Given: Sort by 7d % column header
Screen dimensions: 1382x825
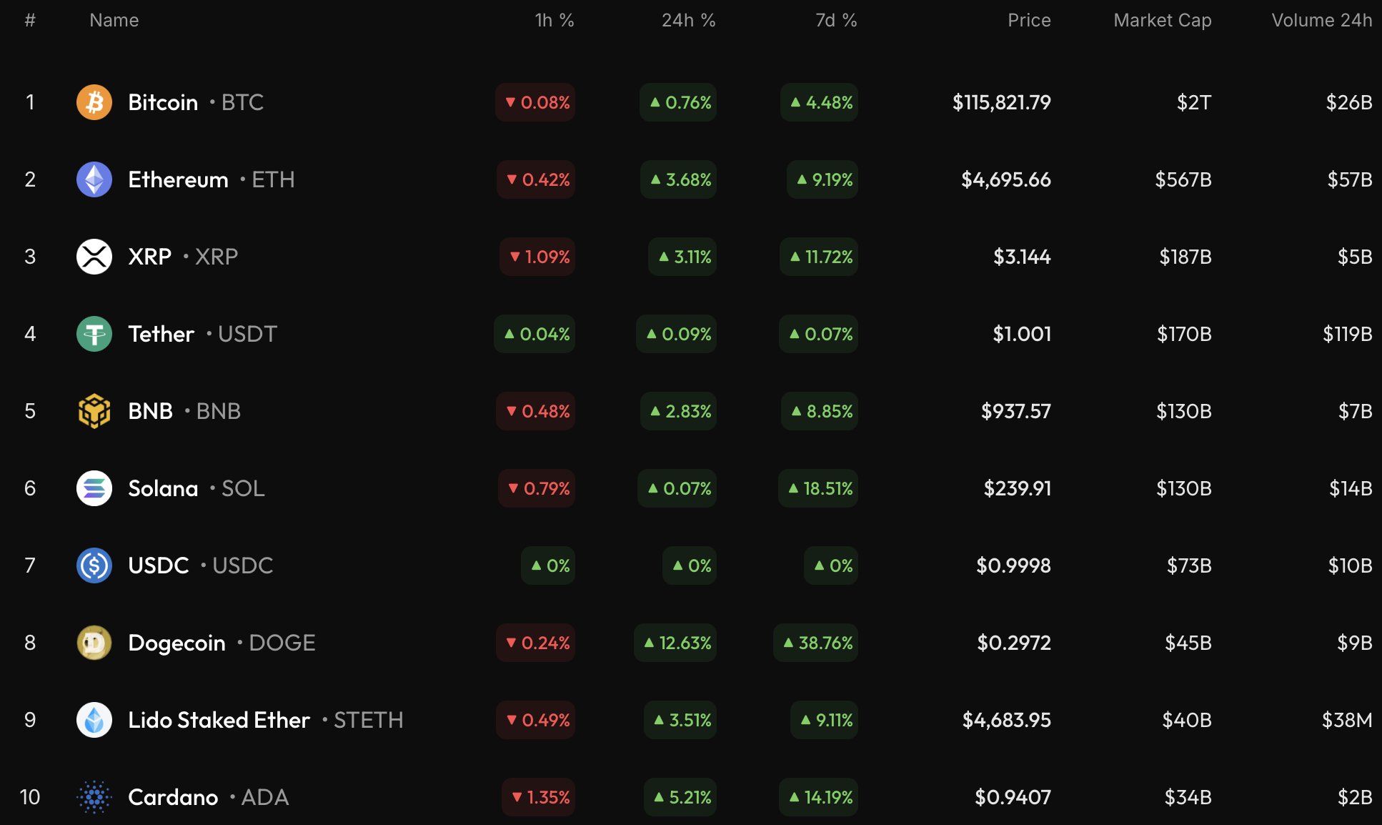Looking at the screenshot, I should 835,20.
